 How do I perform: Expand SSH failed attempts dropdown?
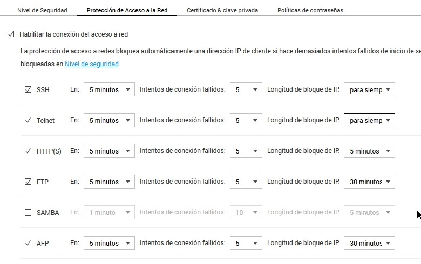click(x=246, y=89)
